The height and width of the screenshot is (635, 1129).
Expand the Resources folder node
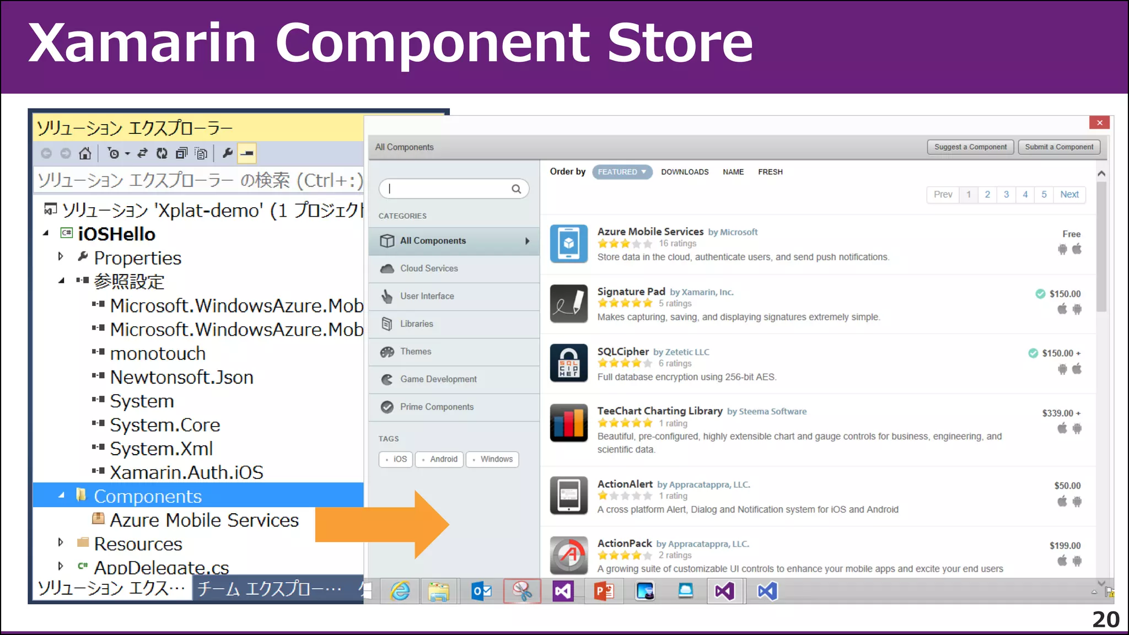click(61, 543)
